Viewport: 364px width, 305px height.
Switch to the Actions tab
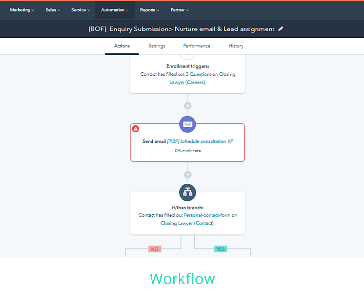(x=122, y=46)
